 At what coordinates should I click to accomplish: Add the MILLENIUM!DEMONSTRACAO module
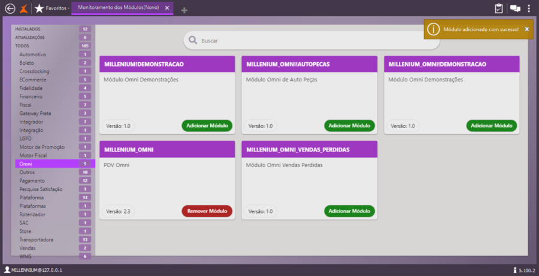pos(207,126)
